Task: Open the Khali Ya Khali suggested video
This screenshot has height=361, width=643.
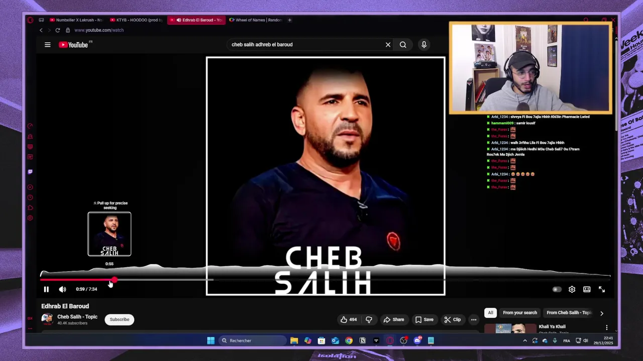Action: pos(552,327)
